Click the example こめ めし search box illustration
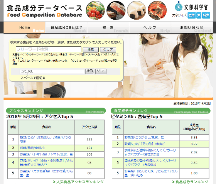Image resolution: width=216 pixels, height=184 pixels. coord(52,71)
